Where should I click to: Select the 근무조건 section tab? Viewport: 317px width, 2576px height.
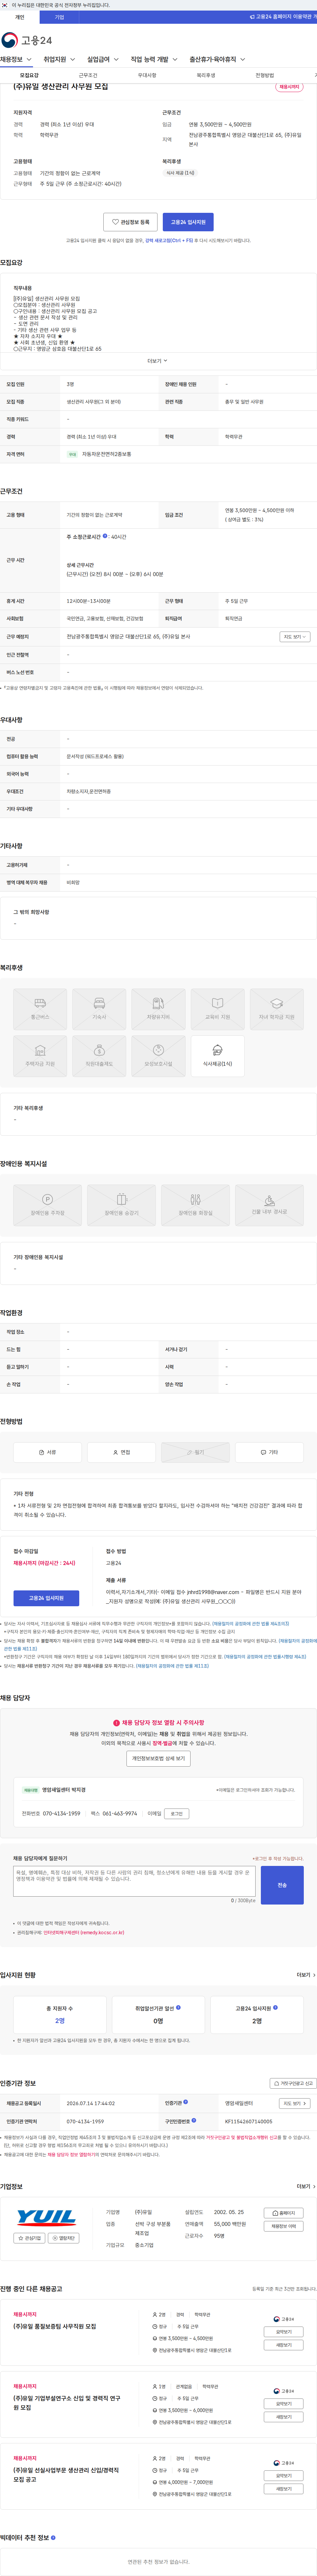[88, 75]
